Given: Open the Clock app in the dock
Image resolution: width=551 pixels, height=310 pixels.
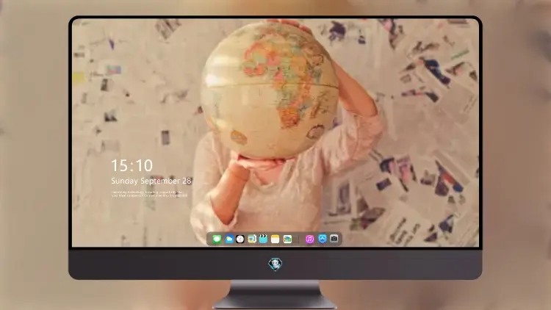Looking at the screenshot, I should [240, 239].
